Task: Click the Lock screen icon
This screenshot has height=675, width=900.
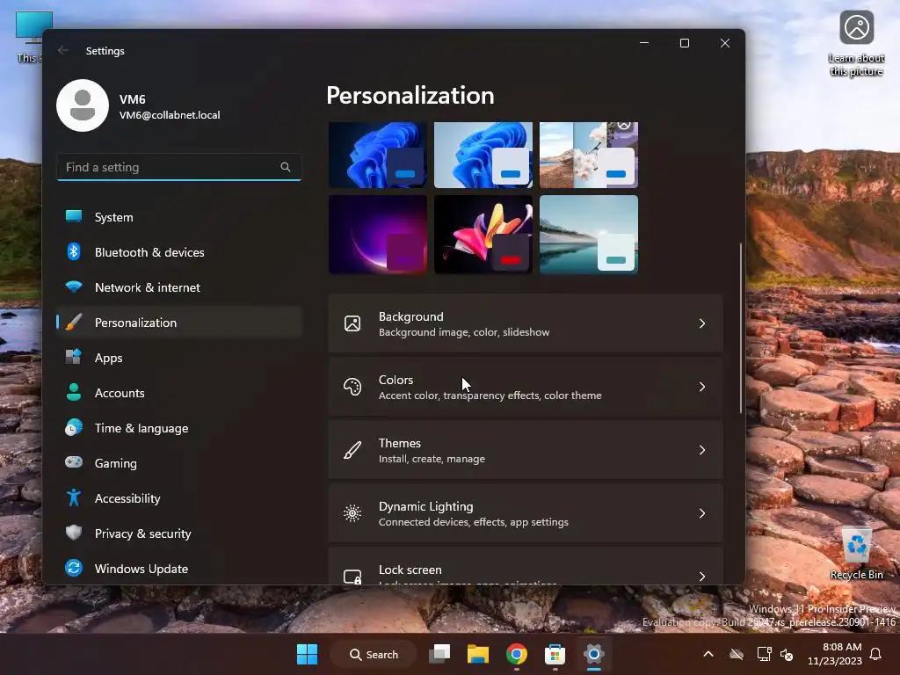Action: [352, 577]
